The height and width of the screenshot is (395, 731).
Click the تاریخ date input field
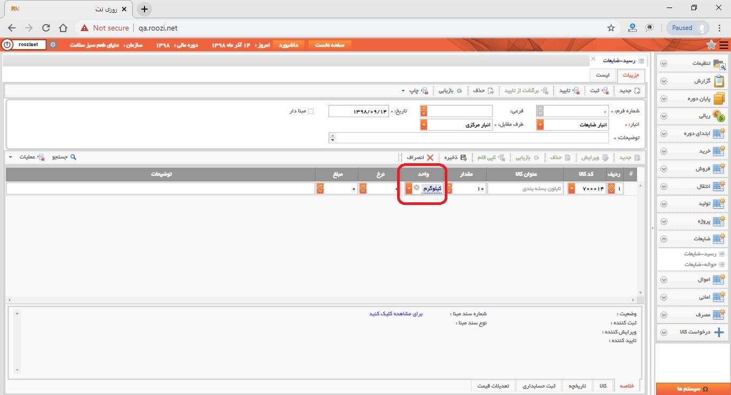pyautogui.click(x=359, y=111)
